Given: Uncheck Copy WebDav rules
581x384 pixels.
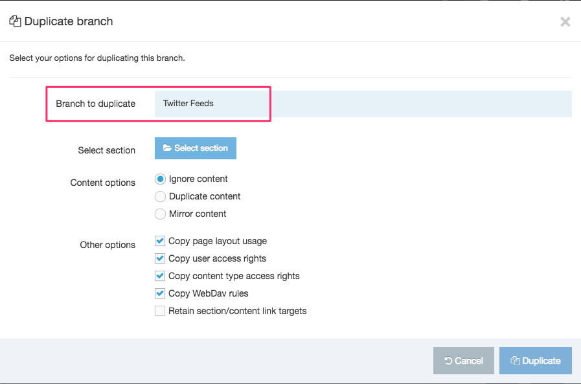Looking at the screenshot, I should [159, 293].
